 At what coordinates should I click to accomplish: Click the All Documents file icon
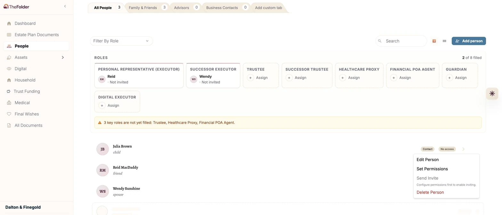[x=9, y=125]
